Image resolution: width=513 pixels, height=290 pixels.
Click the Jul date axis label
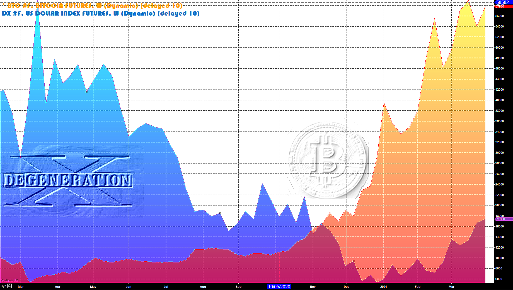(166, 287)
